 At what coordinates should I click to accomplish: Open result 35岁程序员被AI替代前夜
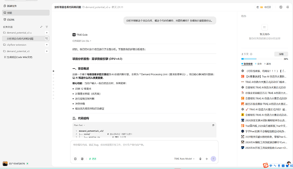click(264, 137)
